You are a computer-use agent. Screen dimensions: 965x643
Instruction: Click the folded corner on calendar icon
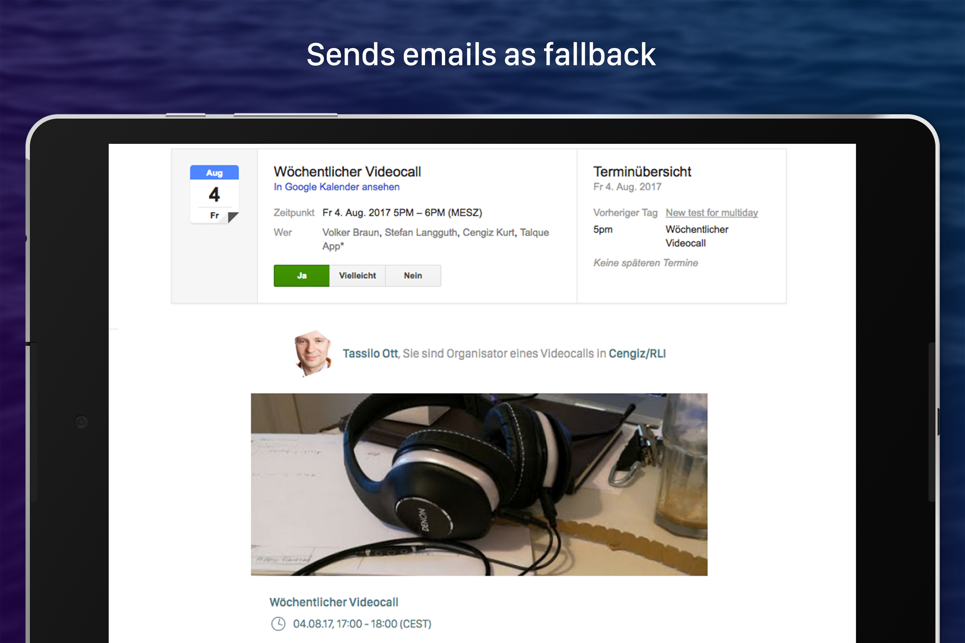pyautogui.click(x=233, y=217)
